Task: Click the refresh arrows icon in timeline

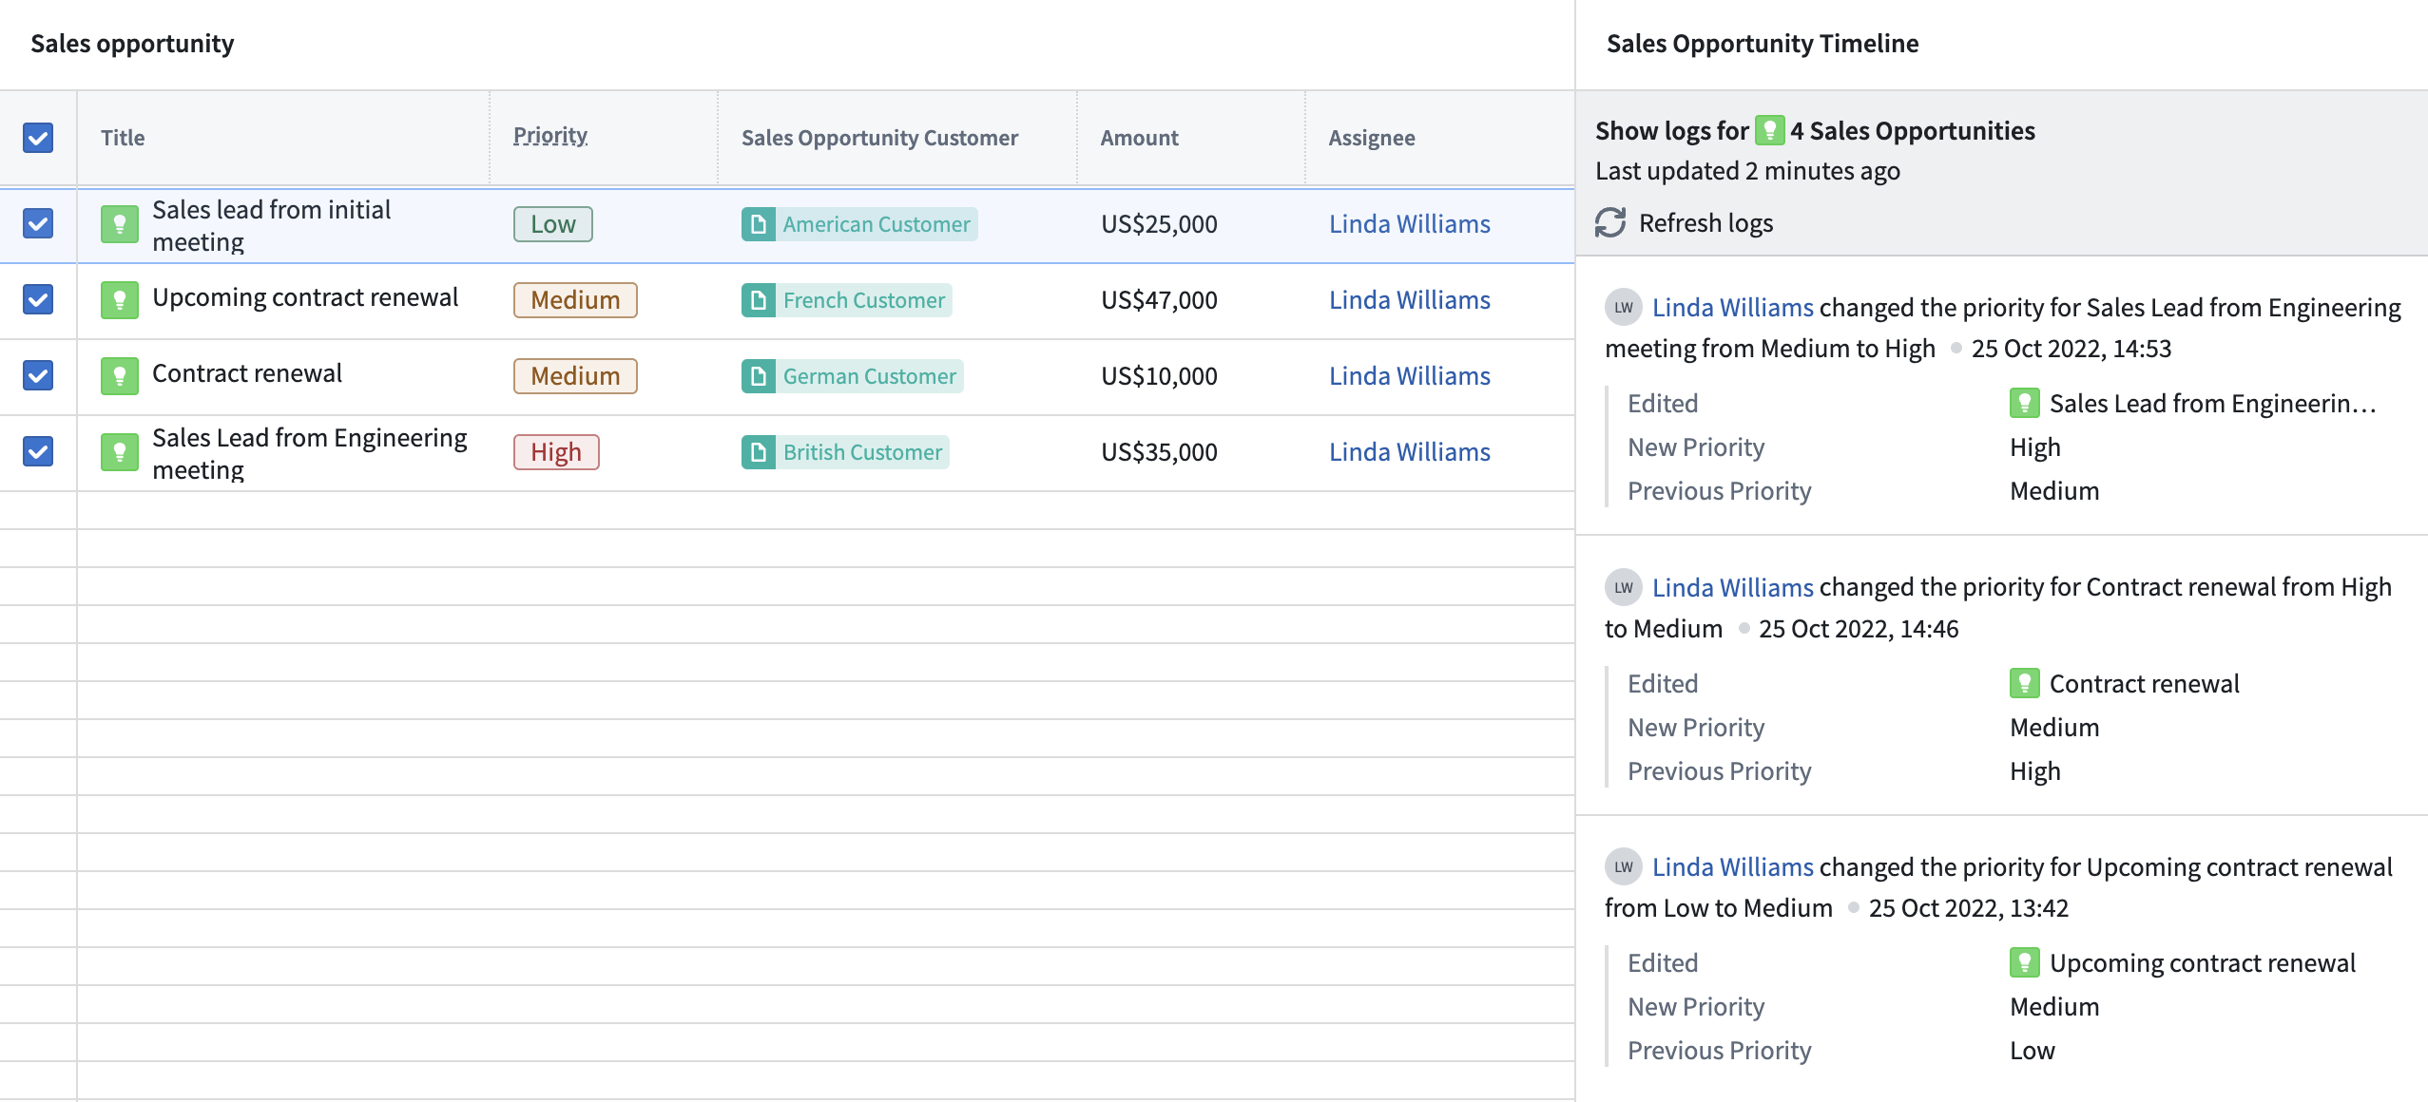Action: (x=1610, y=223)
